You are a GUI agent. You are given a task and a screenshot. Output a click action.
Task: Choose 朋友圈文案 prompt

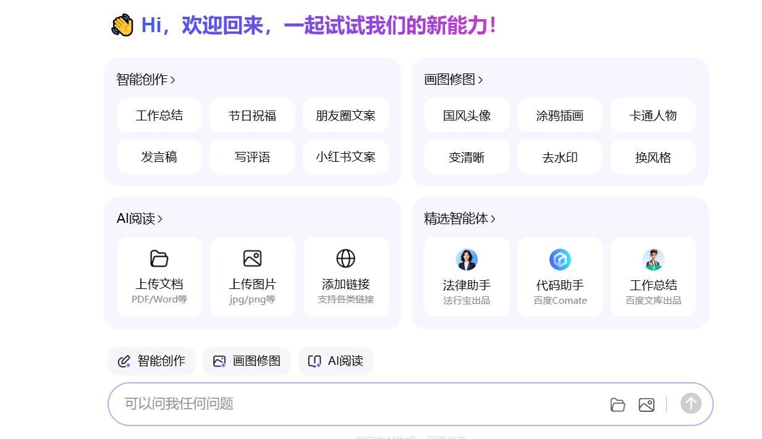click(x=345, y=115)
